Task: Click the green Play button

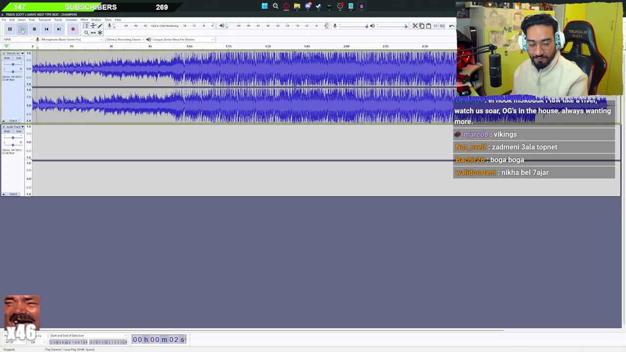Action: pos(22,29)
